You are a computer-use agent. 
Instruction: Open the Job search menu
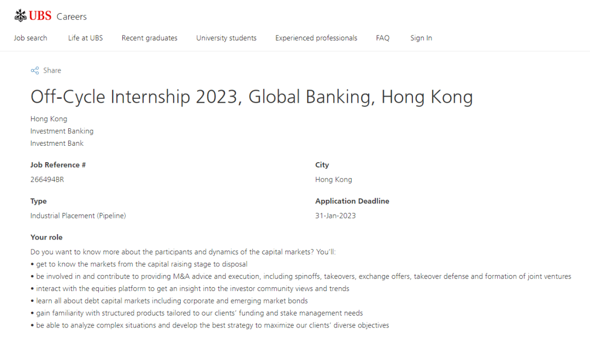tap(30, 38)
